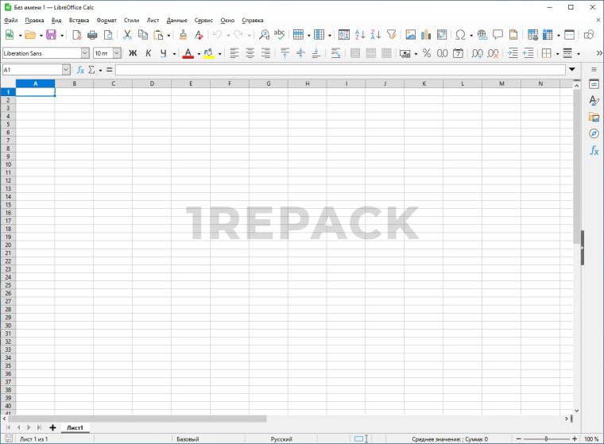The width and height of the screenshot is (604, 444).
Task: Click the Save document icon
Action: point(51,35)
